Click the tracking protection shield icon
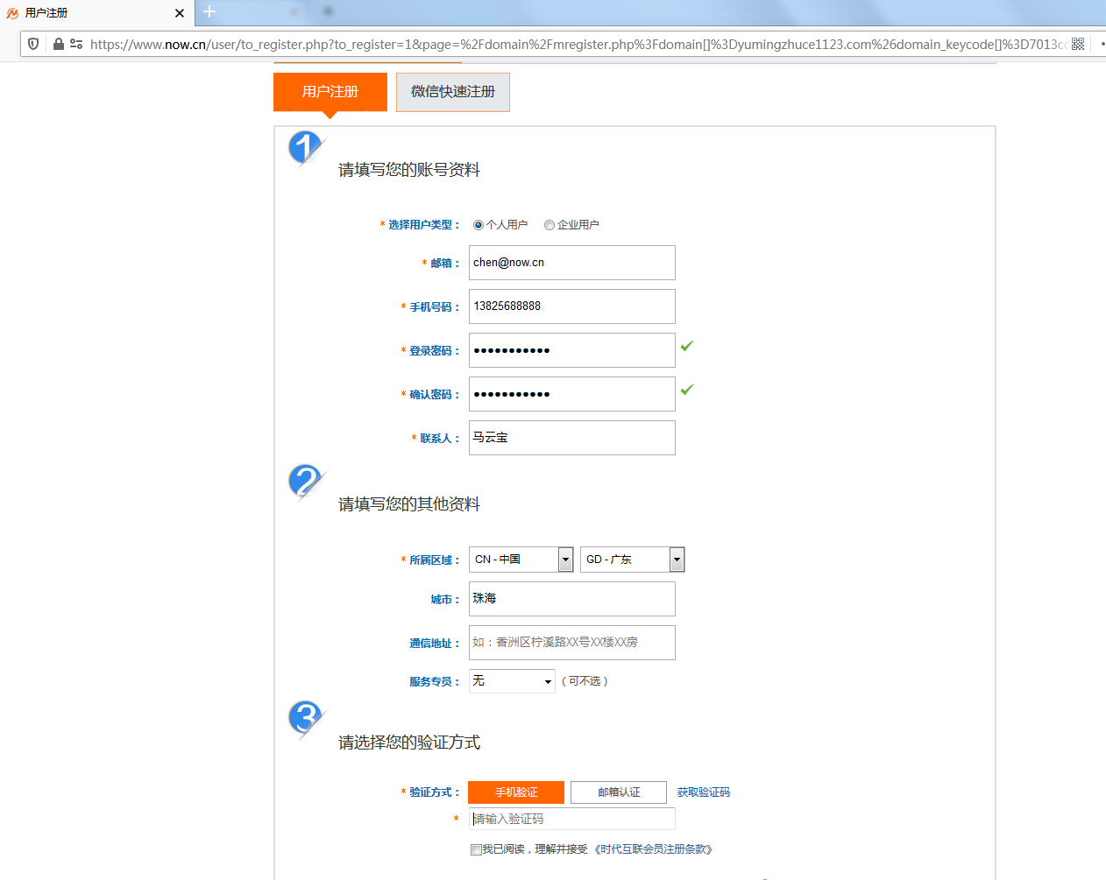 click(x=32, y=43)
